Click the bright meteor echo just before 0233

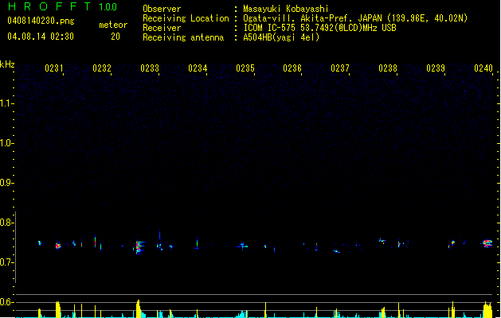click(x=139, y=247)
